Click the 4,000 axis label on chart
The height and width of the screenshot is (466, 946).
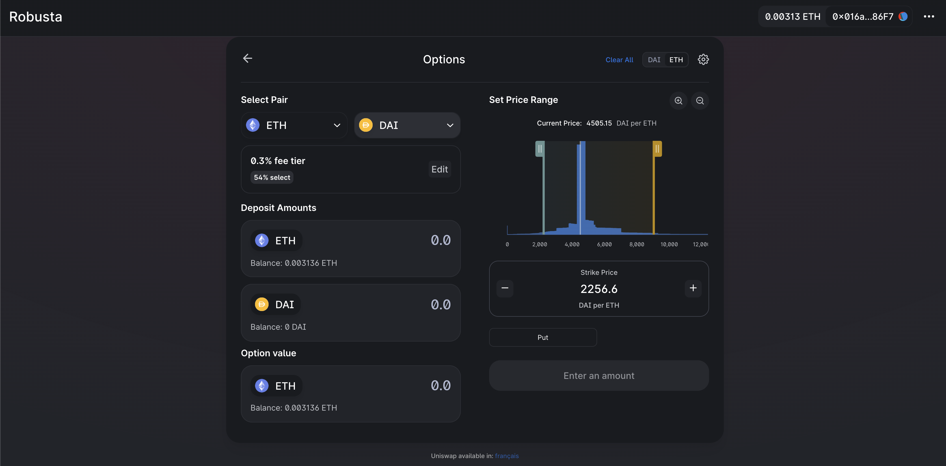tap(572, 245)
